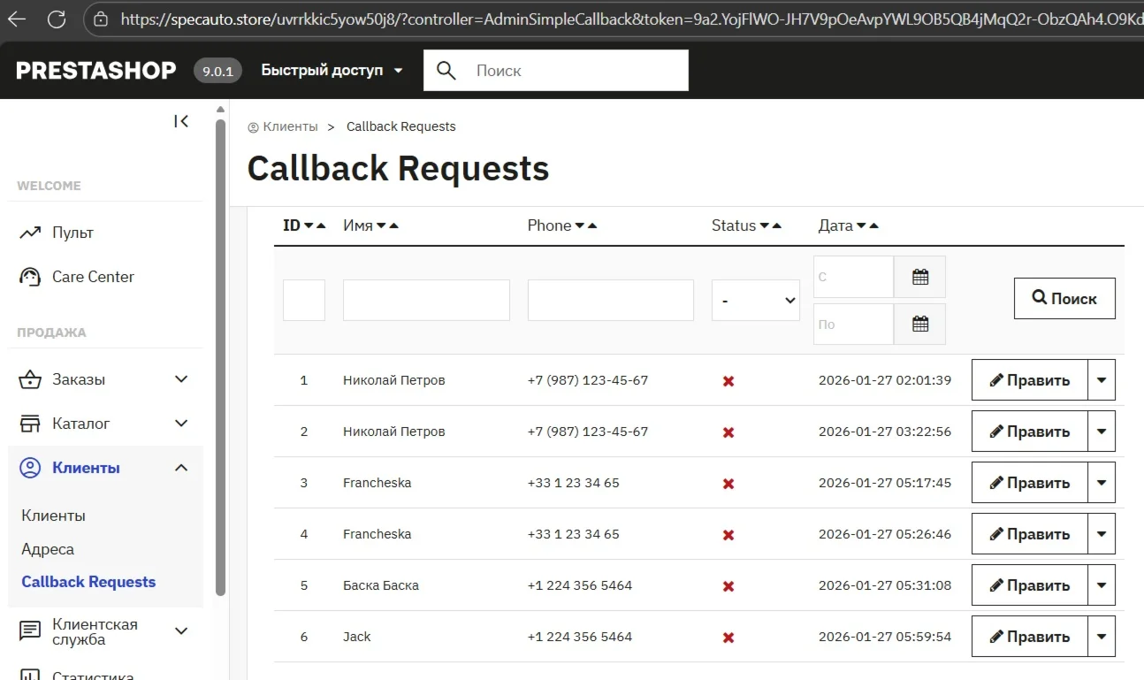
Task: Open the Адреса sidebar link
Action: click(x=48, y=548)
